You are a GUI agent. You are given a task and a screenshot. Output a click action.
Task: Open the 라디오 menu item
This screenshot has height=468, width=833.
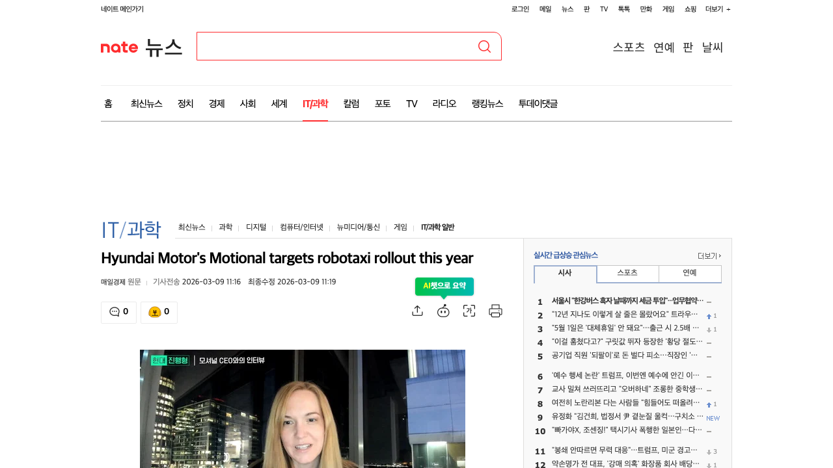pos(444,103)
